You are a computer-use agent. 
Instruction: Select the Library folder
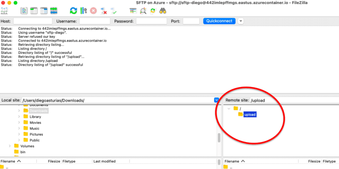click(35, 117)
